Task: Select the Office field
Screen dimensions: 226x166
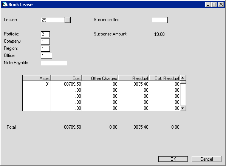Action: [46, 56]
